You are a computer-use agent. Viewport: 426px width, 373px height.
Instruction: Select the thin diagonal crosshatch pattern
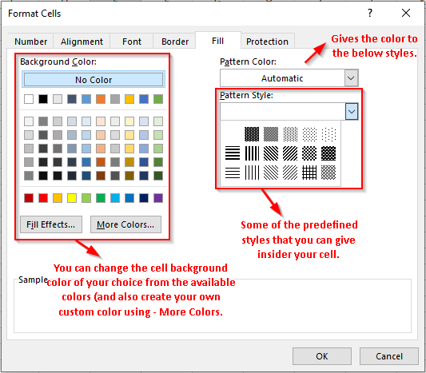pyautogui.click(x=328, y=173)
